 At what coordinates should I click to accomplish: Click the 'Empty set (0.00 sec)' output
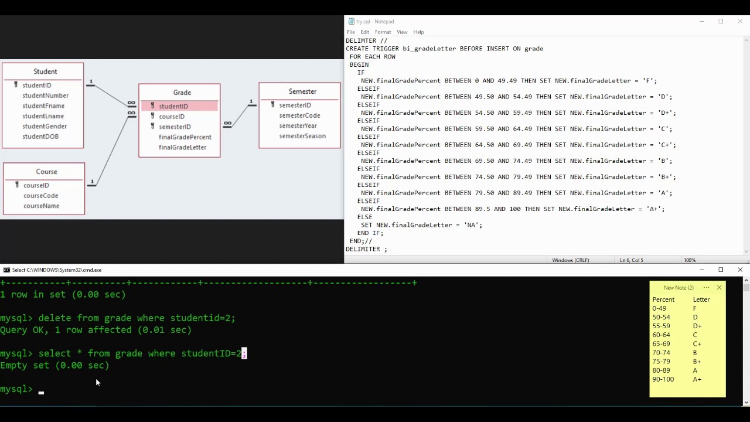click(x=54, y=365)
